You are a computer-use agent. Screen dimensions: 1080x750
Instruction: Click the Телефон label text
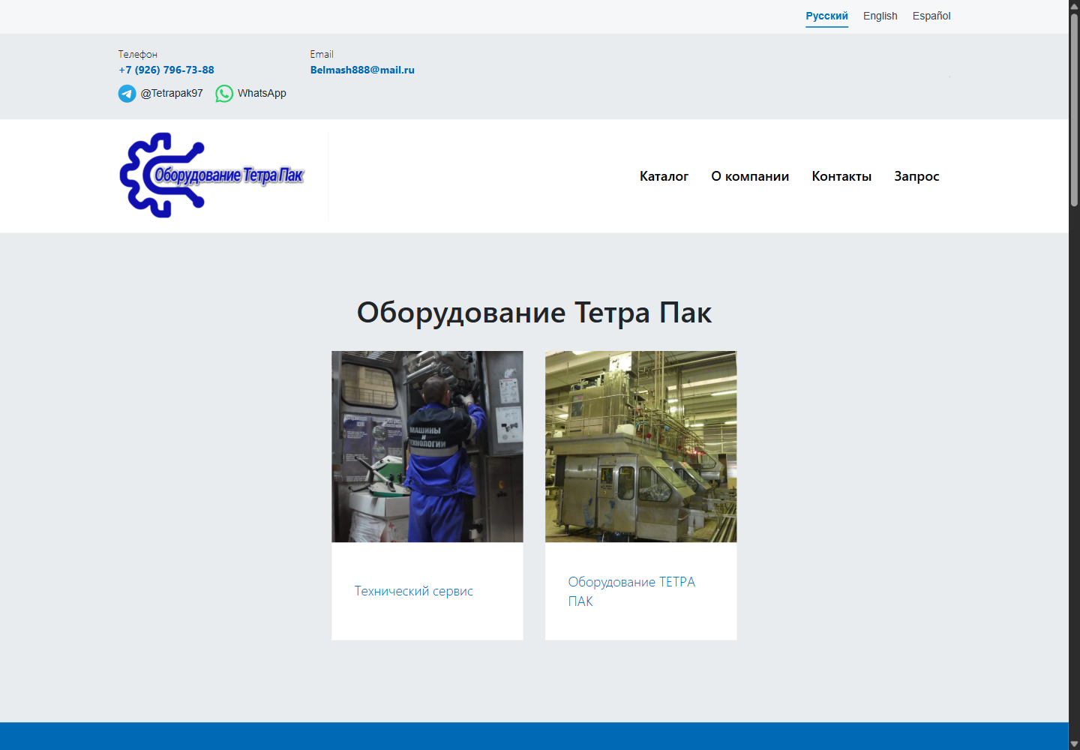138,54
